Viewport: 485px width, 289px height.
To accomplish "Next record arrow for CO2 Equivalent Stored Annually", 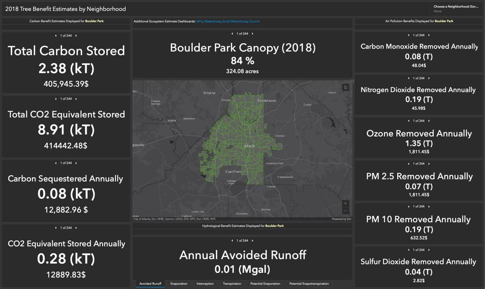I will [76, 228].
